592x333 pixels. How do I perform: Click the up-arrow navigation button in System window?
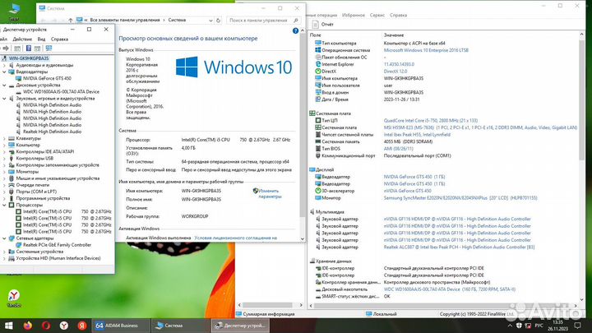pos(71,21)
